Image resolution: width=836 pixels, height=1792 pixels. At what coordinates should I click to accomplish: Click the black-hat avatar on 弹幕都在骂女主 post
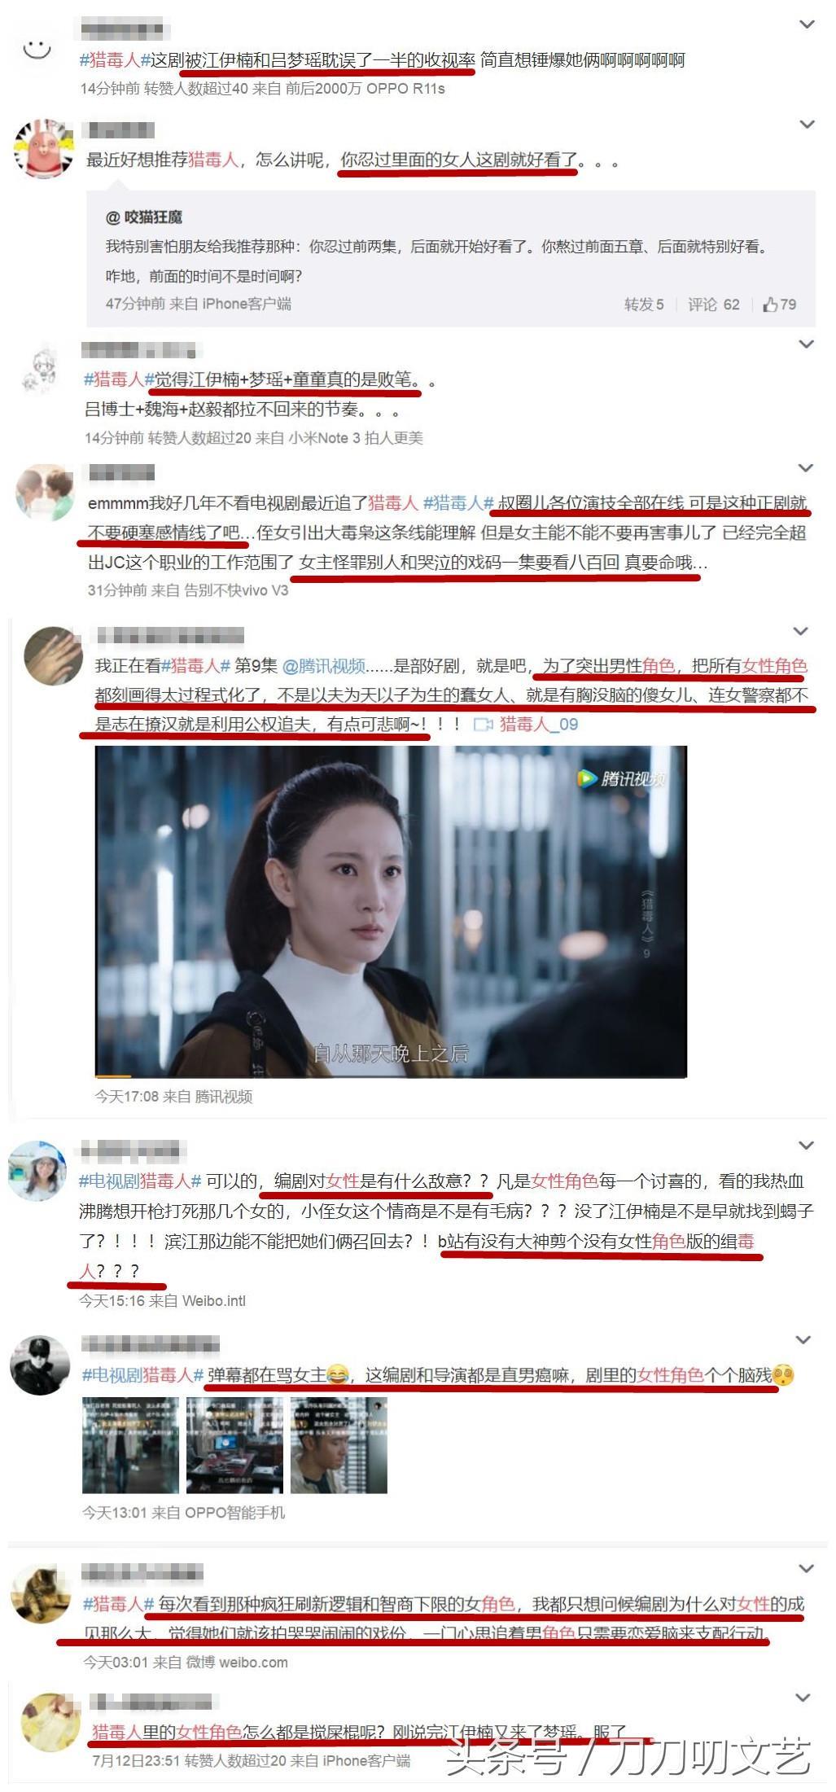(39, 1365)
